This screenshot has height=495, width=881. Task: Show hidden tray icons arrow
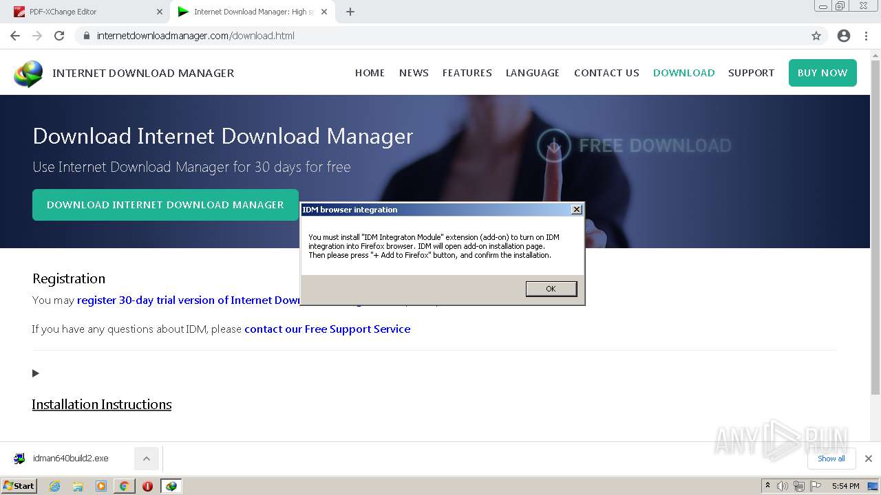767,485
